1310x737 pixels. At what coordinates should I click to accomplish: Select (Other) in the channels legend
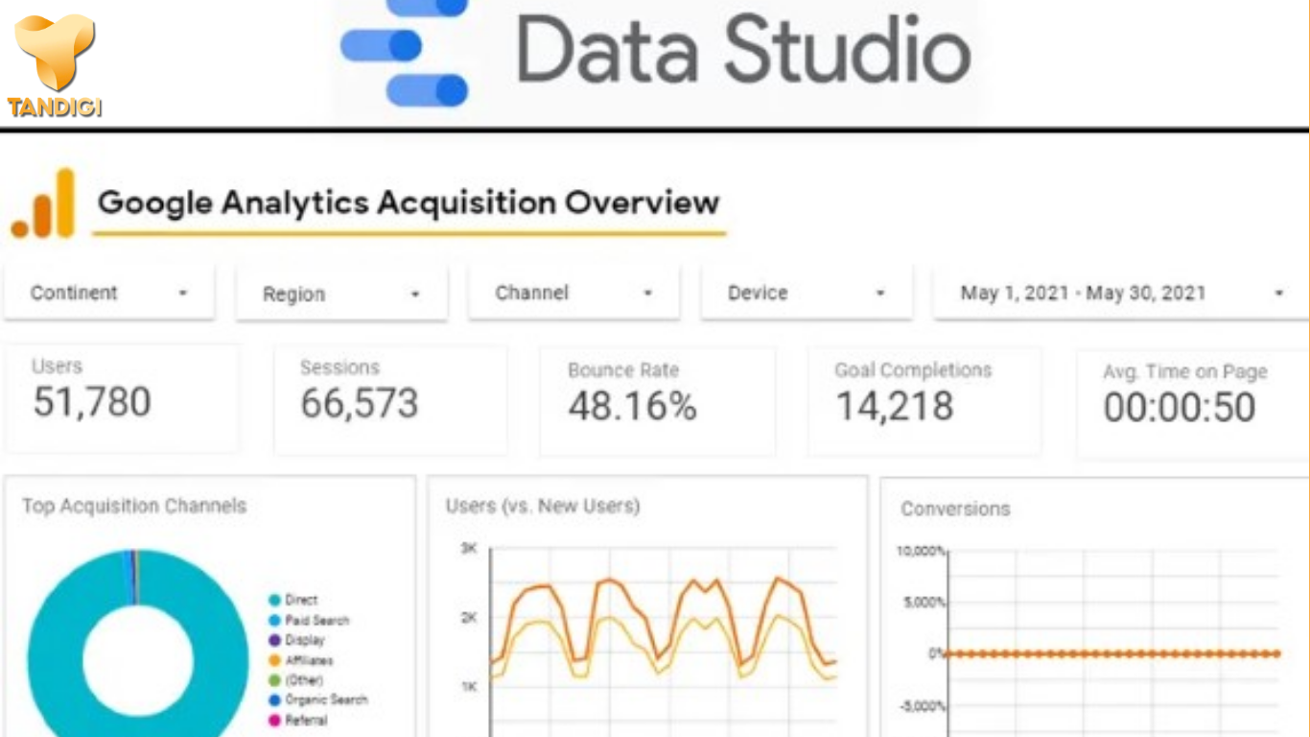[296, 680]
